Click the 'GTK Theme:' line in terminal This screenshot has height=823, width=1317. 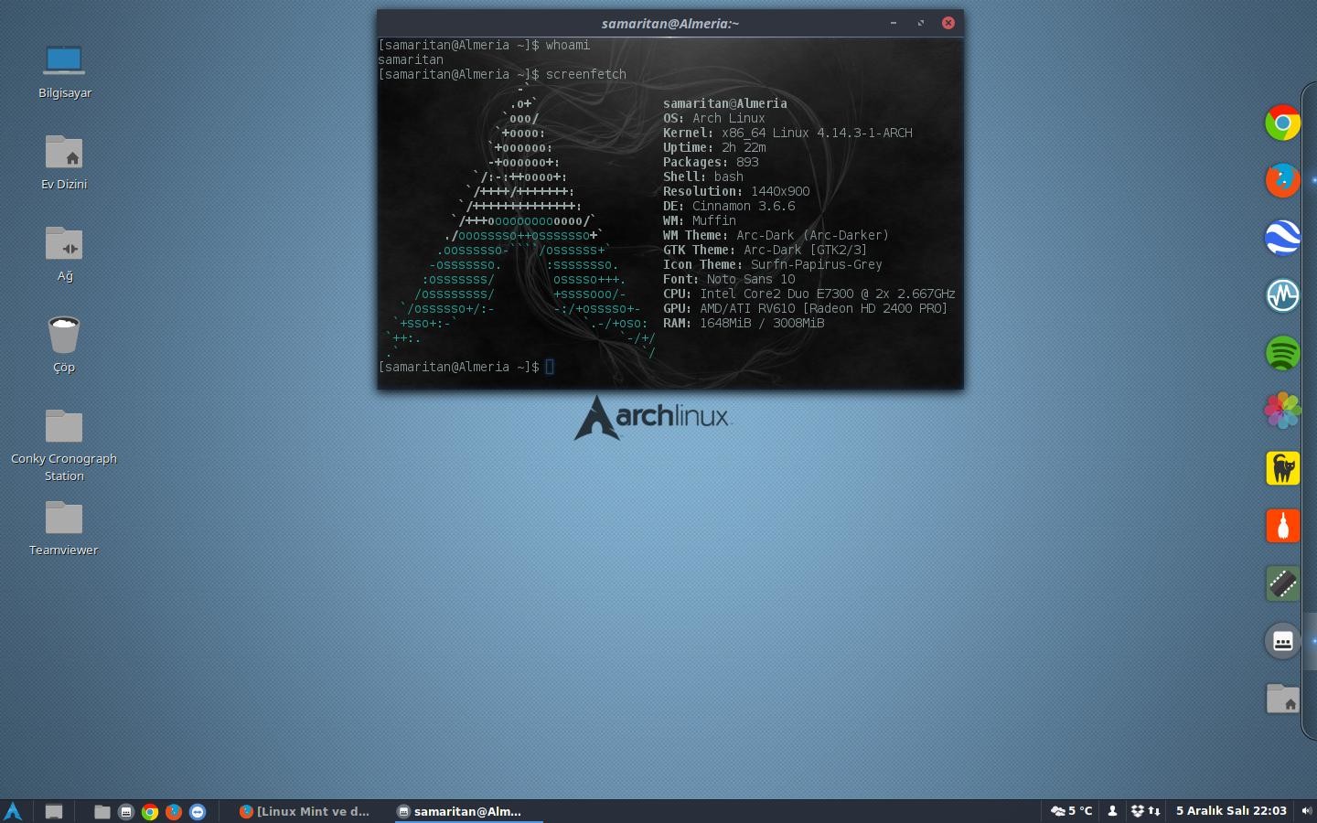(x=766, y=250)
